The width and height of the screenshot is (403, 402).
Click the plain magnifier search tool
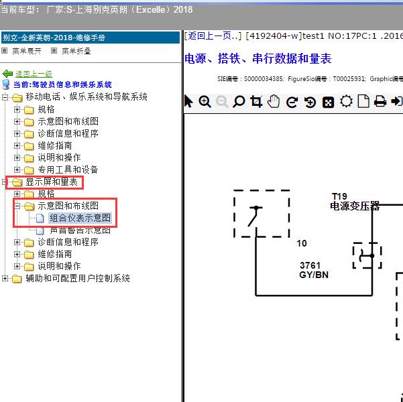click(239, 102)
